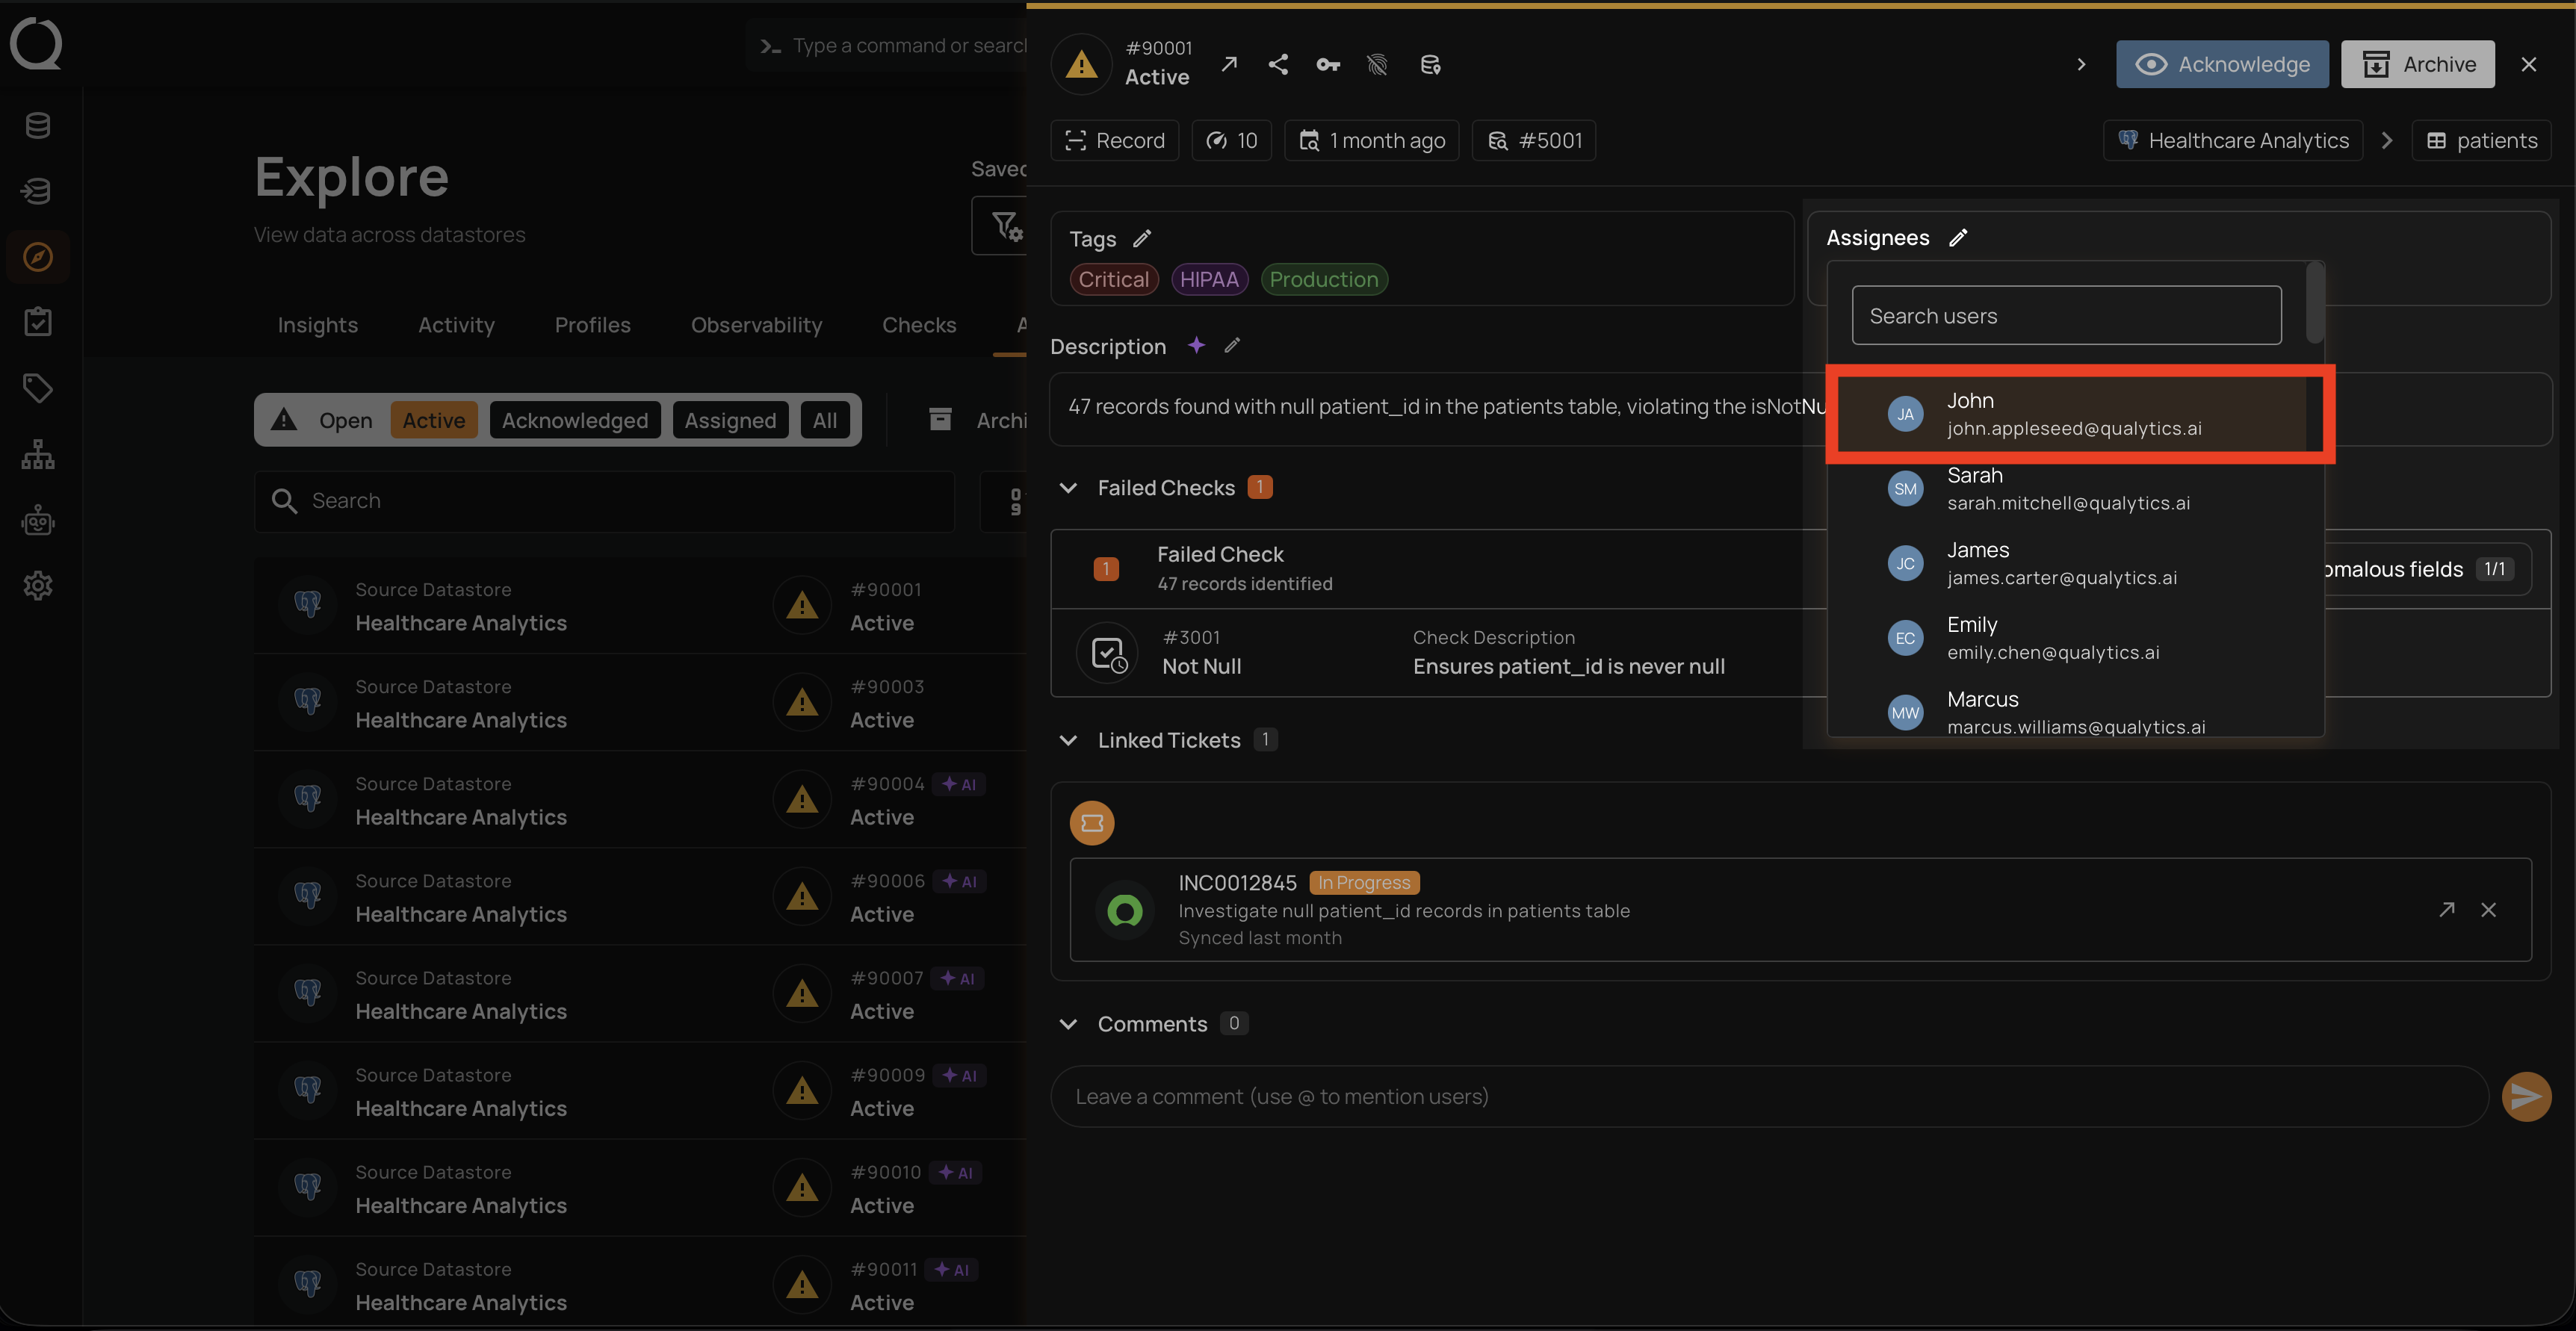Switch to the Observability tab
The image size is (2576, 1331).
click(756, 325)
